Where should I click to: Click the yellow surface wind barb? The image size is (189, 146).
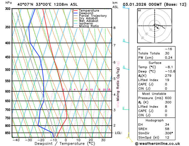(x=130, y=137)
